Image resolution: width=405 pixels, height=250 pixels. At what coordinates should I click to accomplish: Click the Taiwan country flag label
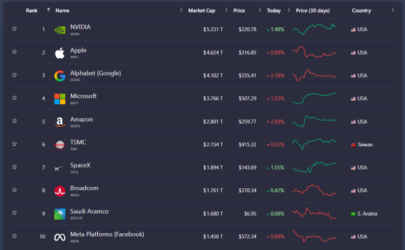[361, 145]
